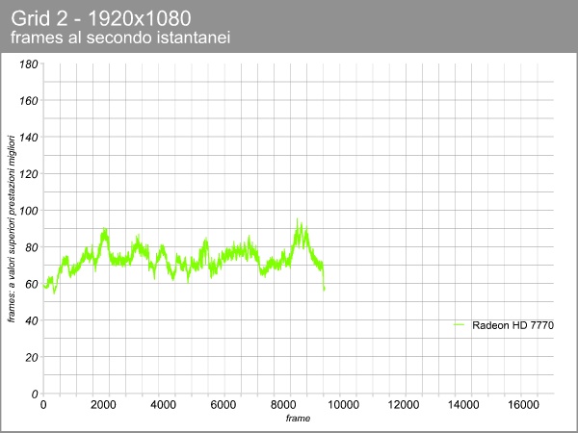The width and height of the screenshot is (578, 433).
Task: Click the x-axis value 12000
Action: tap(404, 405)
